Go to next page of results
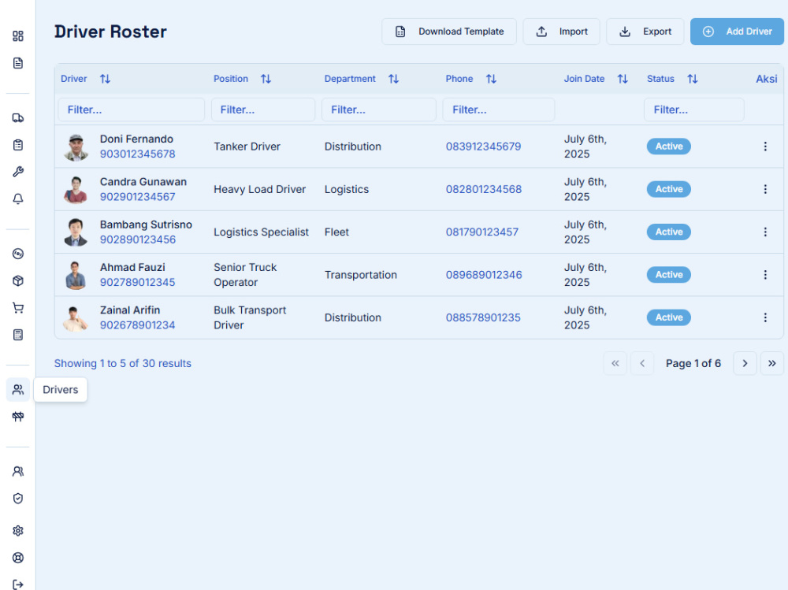This screenshot has width=788, height=590. [x=745, y=363]
